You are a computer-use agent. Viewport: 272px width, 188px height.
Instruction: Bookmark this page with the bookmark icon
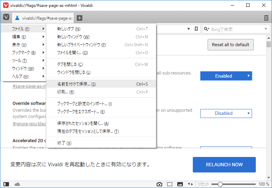196,29
